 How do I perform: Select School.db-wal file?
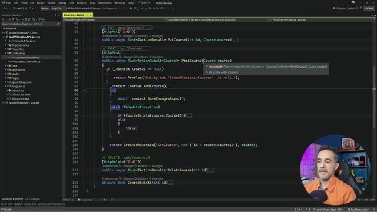tap(20, 98)
